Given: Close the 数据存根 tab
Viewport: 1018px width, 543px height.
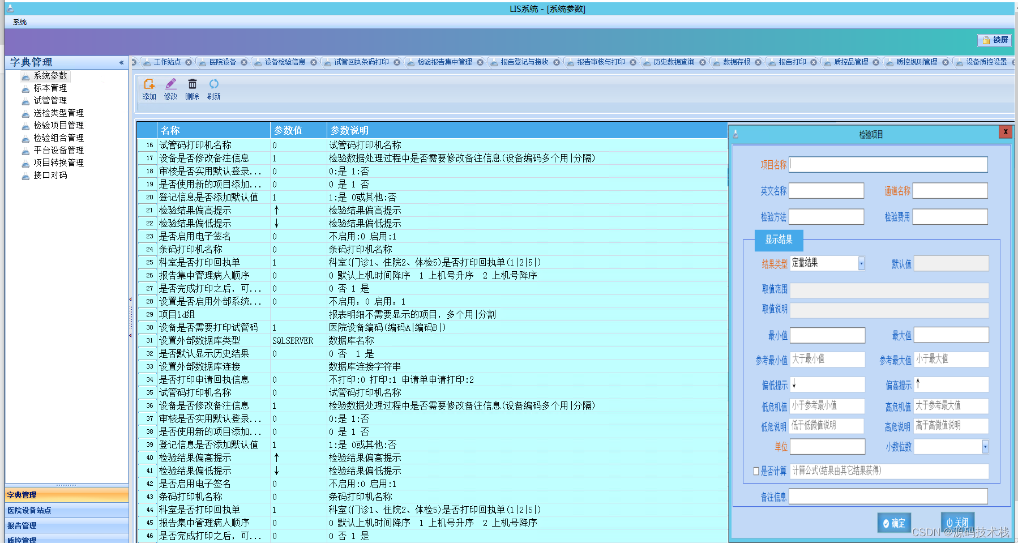Looking at the screenshot, I should tap(758, 62).
